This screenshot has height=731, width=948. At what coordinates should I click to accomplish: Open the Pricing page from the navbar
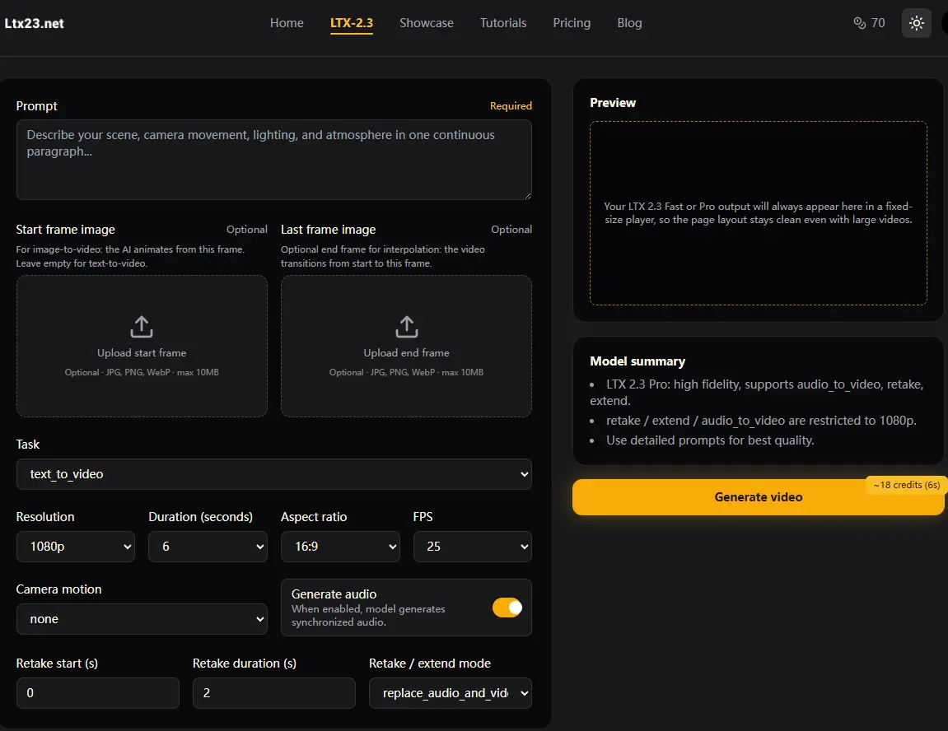572,23
